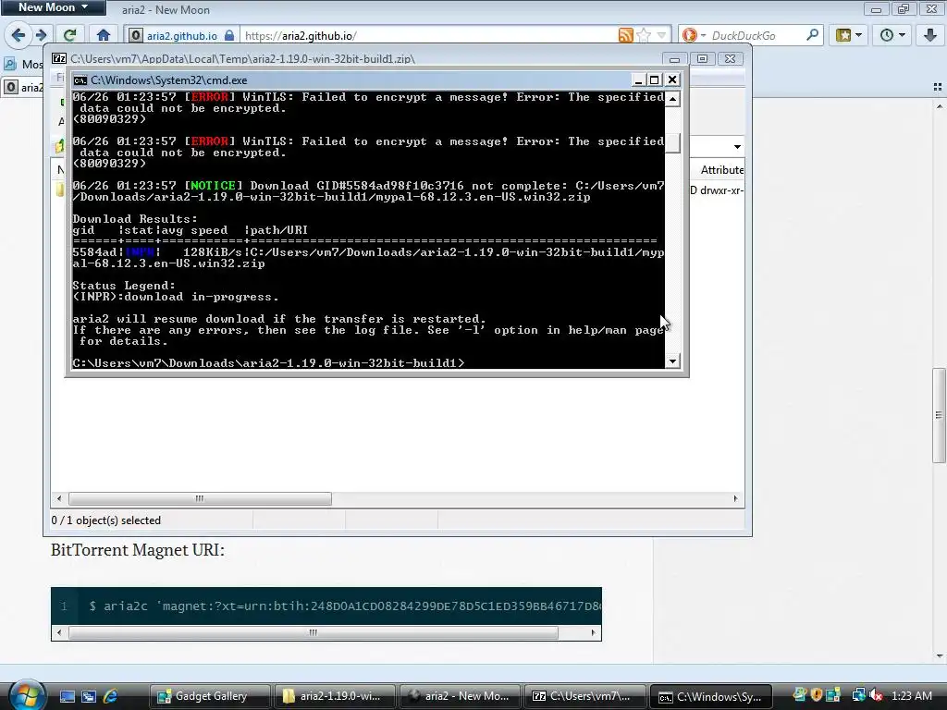Click the code block scroll right arrow

point(593,632)
